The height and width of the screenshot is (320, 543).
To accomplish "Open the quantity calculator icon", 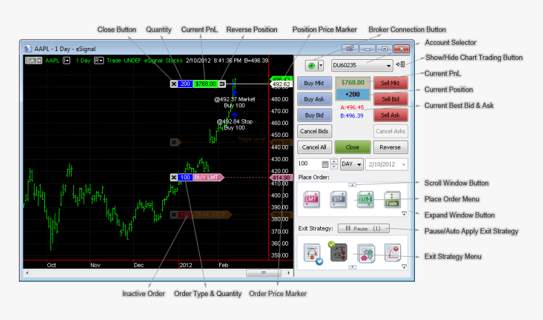I will (x=325, y=164).
